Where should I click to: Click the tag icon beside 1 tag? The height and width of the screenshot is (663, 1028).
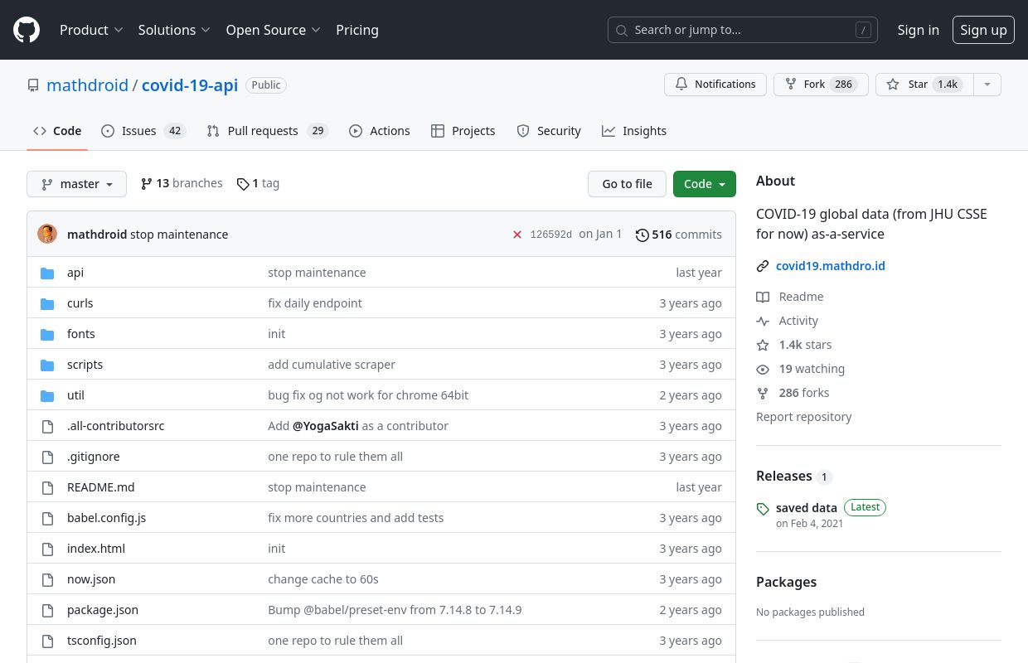point(243,184)
